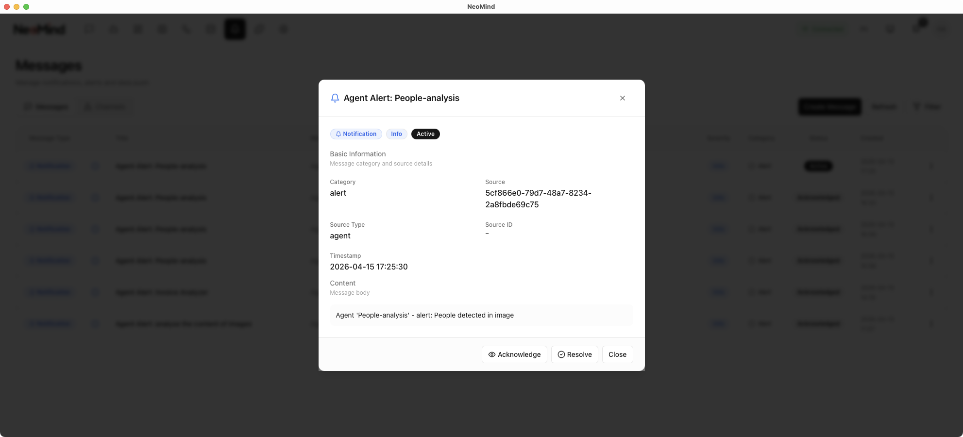
Task: Dismiss the dialog using the X icon
Action: (x=622, y=98)
